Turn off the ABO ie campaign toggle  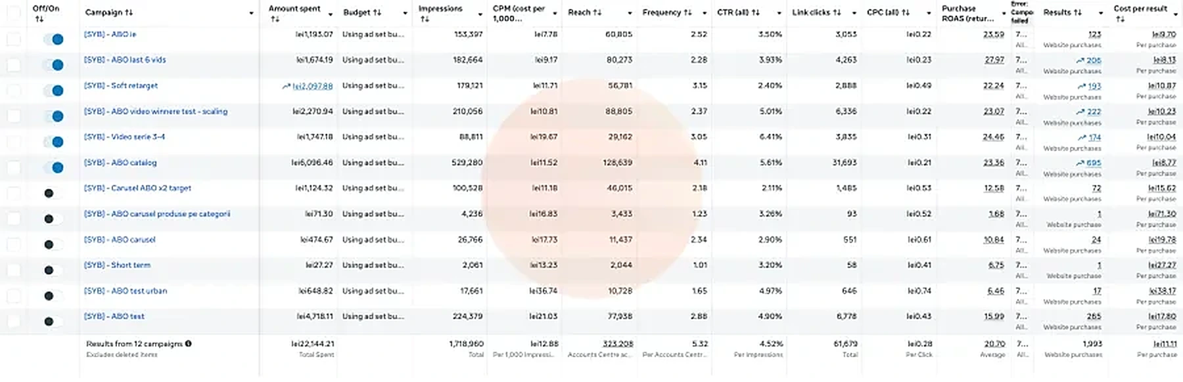(x=54, y=39)
